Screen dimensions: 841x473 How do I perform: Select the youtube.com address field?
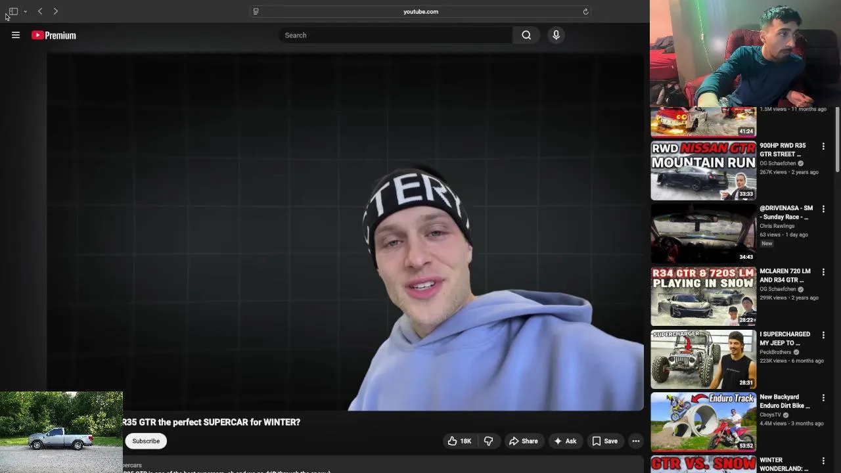[x=420, y=11]
